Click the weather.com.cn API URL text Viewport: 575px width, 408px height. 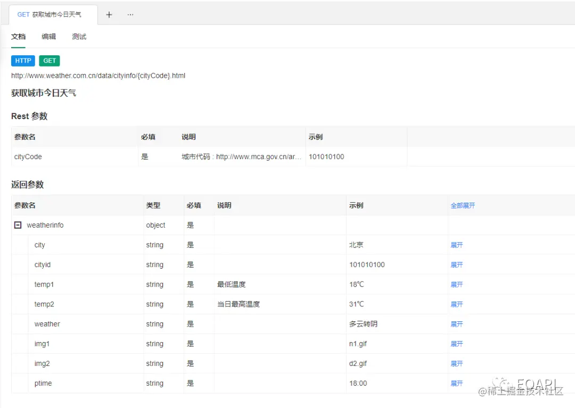[98, 76]
